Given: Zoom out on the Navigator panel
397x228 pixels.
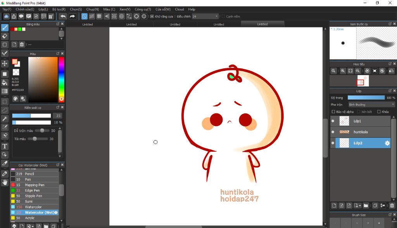Looking at the screenshot, I should click(357, 71).
